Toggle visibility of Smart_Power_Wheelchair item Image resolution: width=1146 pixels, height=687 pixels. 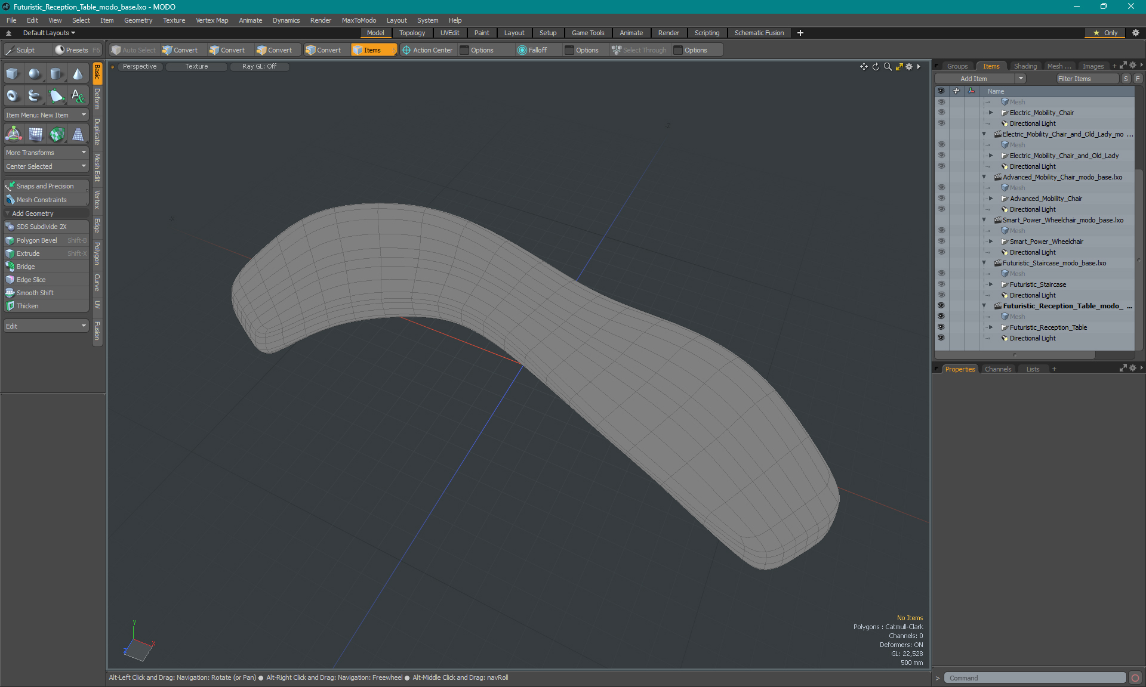click(941, 242)
